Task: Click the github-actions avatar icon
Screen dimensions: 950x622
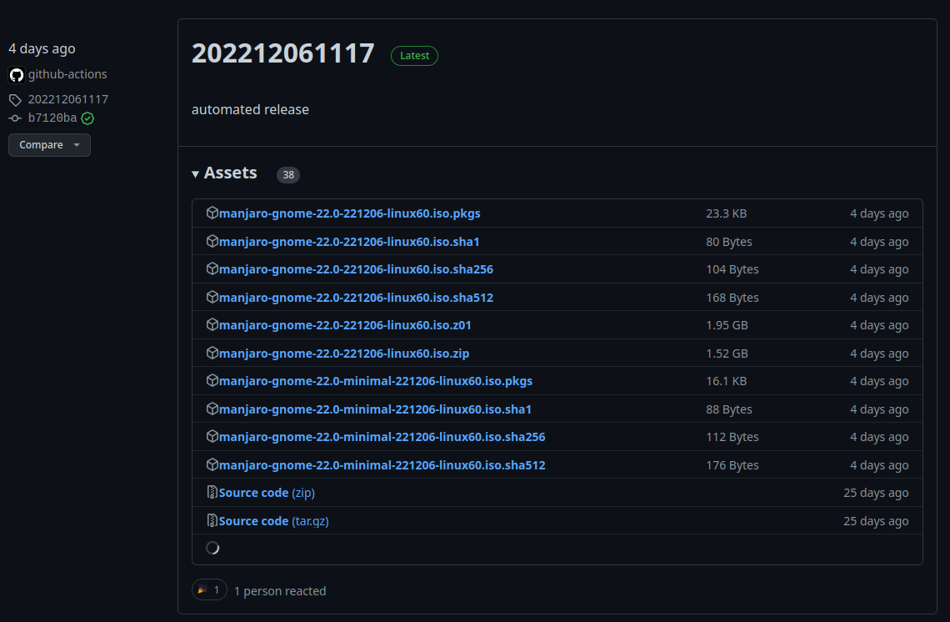Action: coord(17,75)
